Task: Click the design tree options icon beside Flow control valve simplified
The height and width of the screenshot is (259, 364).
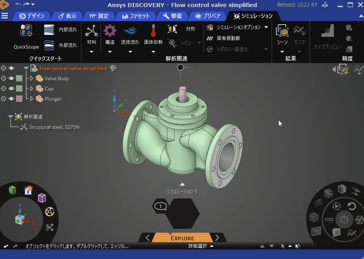Action: 113,68
